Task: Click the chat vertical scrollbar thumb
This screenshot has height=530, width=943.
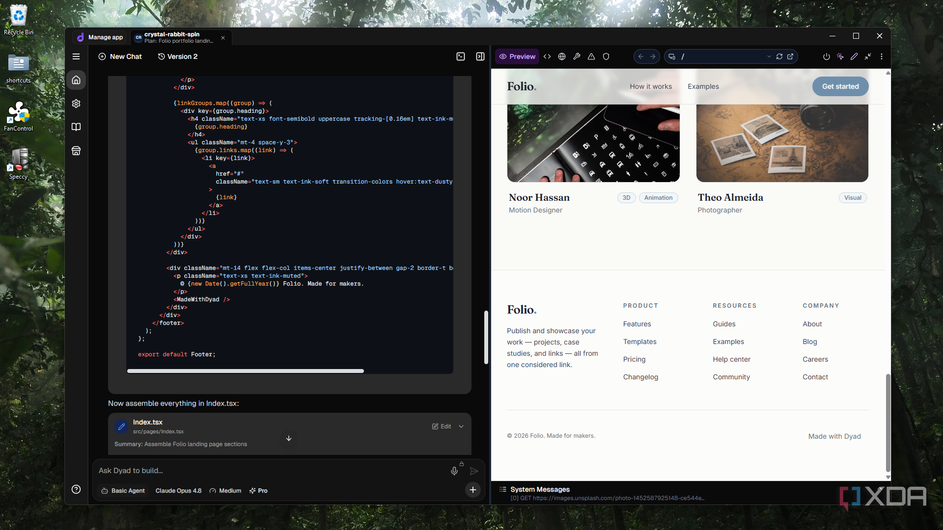Action: coord(486,337)
